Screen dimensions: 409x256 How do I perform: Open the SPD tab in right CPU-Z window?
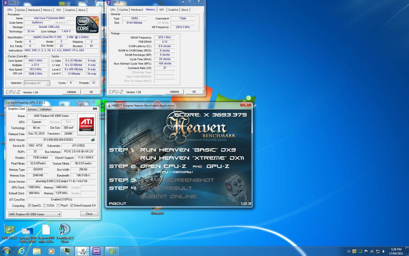(x=162, y=10)
